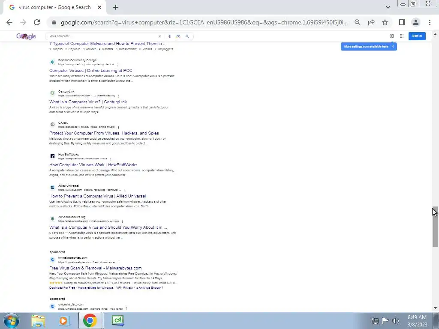
Task: Close the virus computer Google Search tab
Action: pyautogui.click(x=99, y=7)
